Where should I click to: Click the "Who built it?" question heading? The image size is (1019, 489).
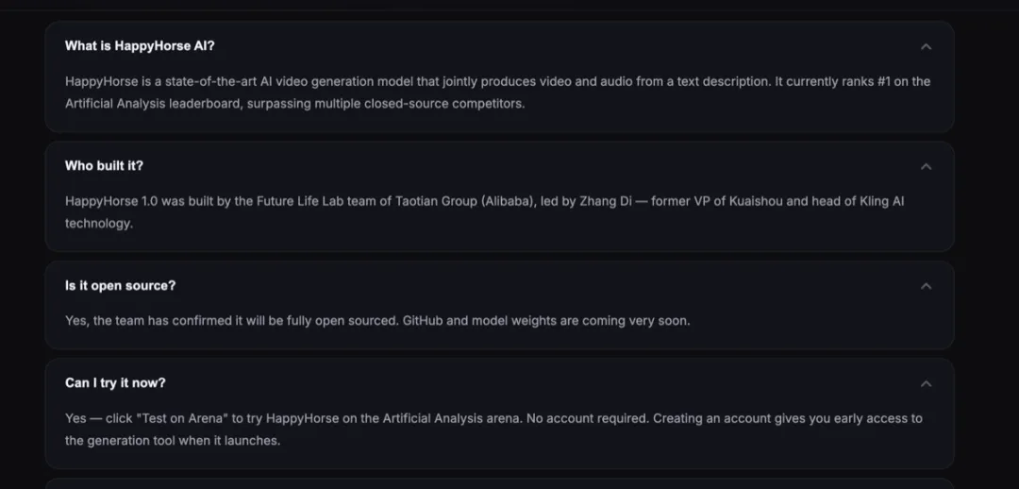coord(104,165)
